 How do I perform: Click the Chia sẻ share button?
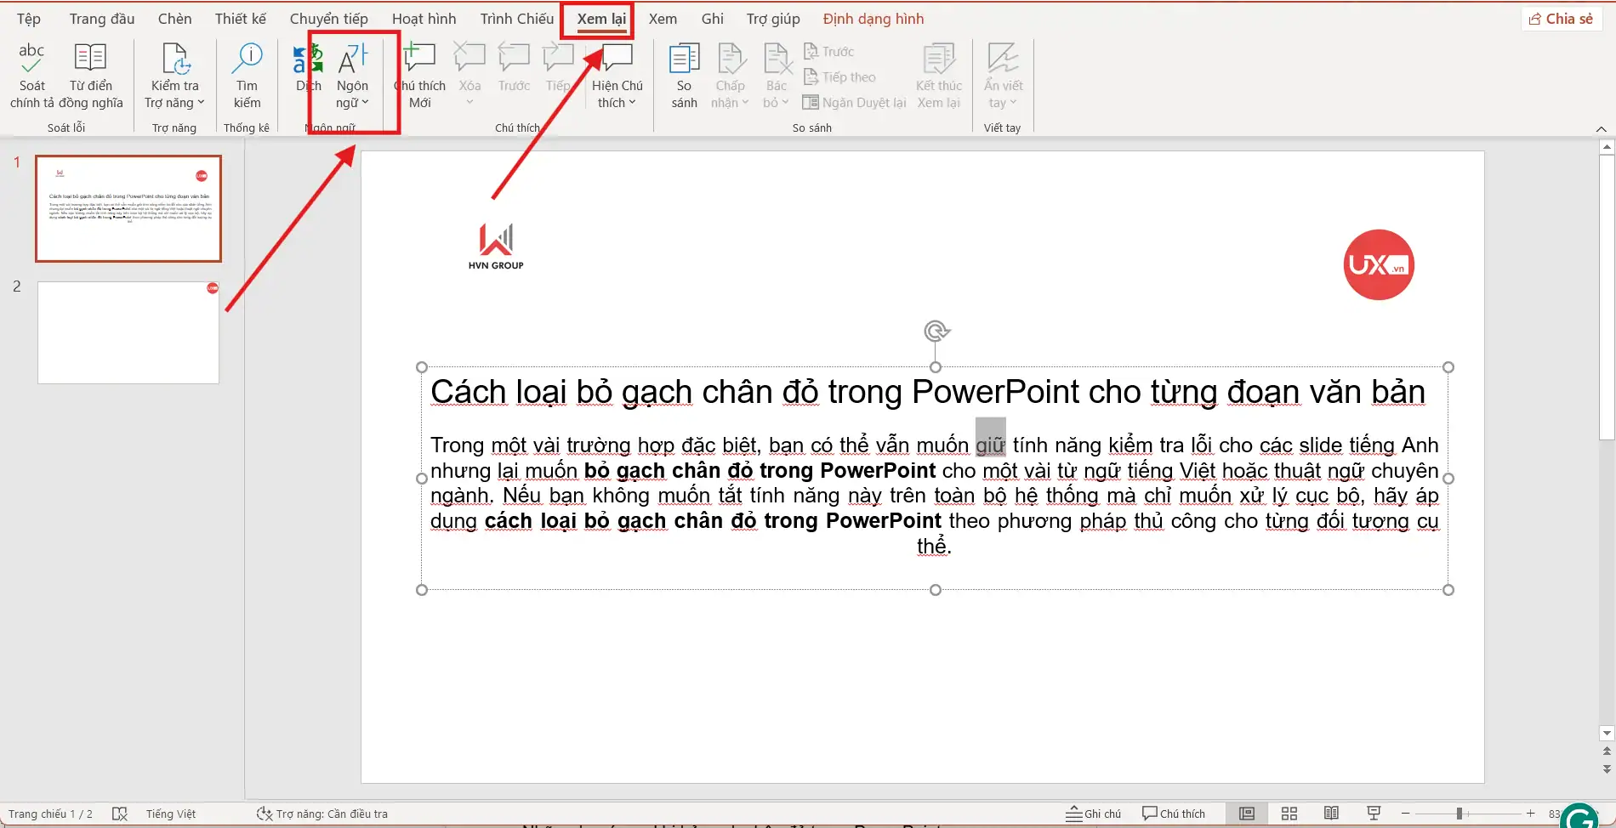[1561, 18]
